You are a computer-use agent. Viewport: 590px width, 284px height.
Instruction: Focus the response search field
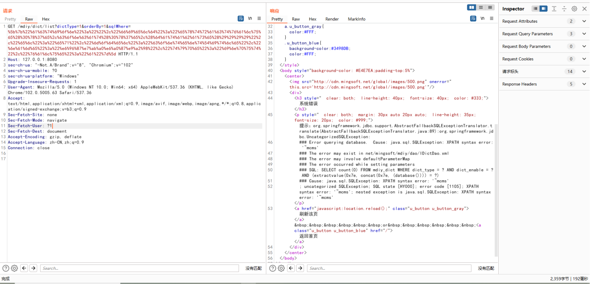[x=389, y=268]
